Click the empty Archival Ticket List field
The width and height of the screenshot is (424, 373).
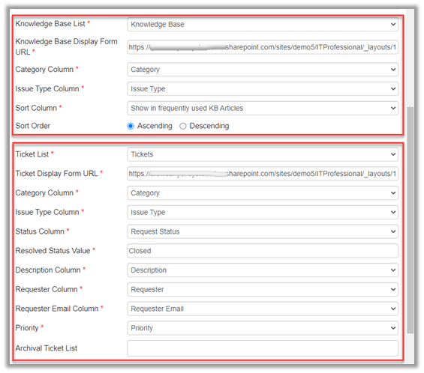(263, 348)
